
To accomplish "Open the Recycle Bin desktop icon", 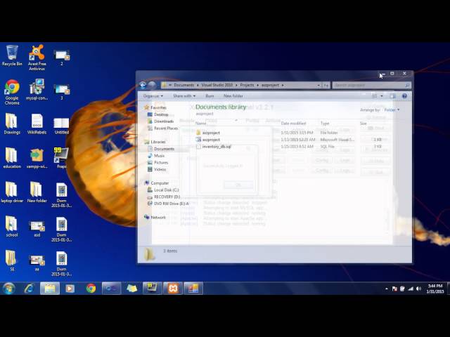I will click(x=12, y=55).
